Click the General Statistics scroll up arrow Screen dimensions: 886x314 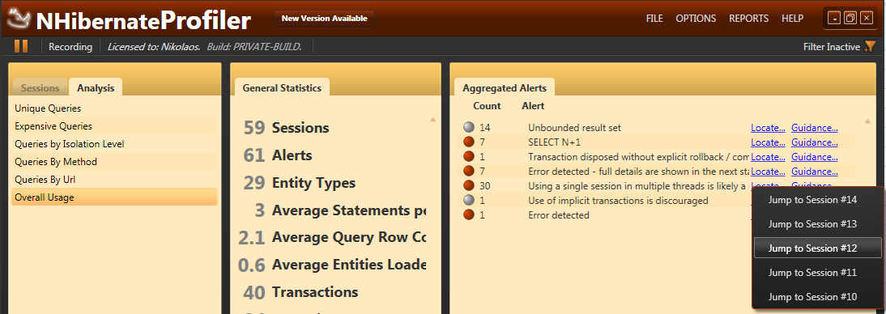point(432,120)
